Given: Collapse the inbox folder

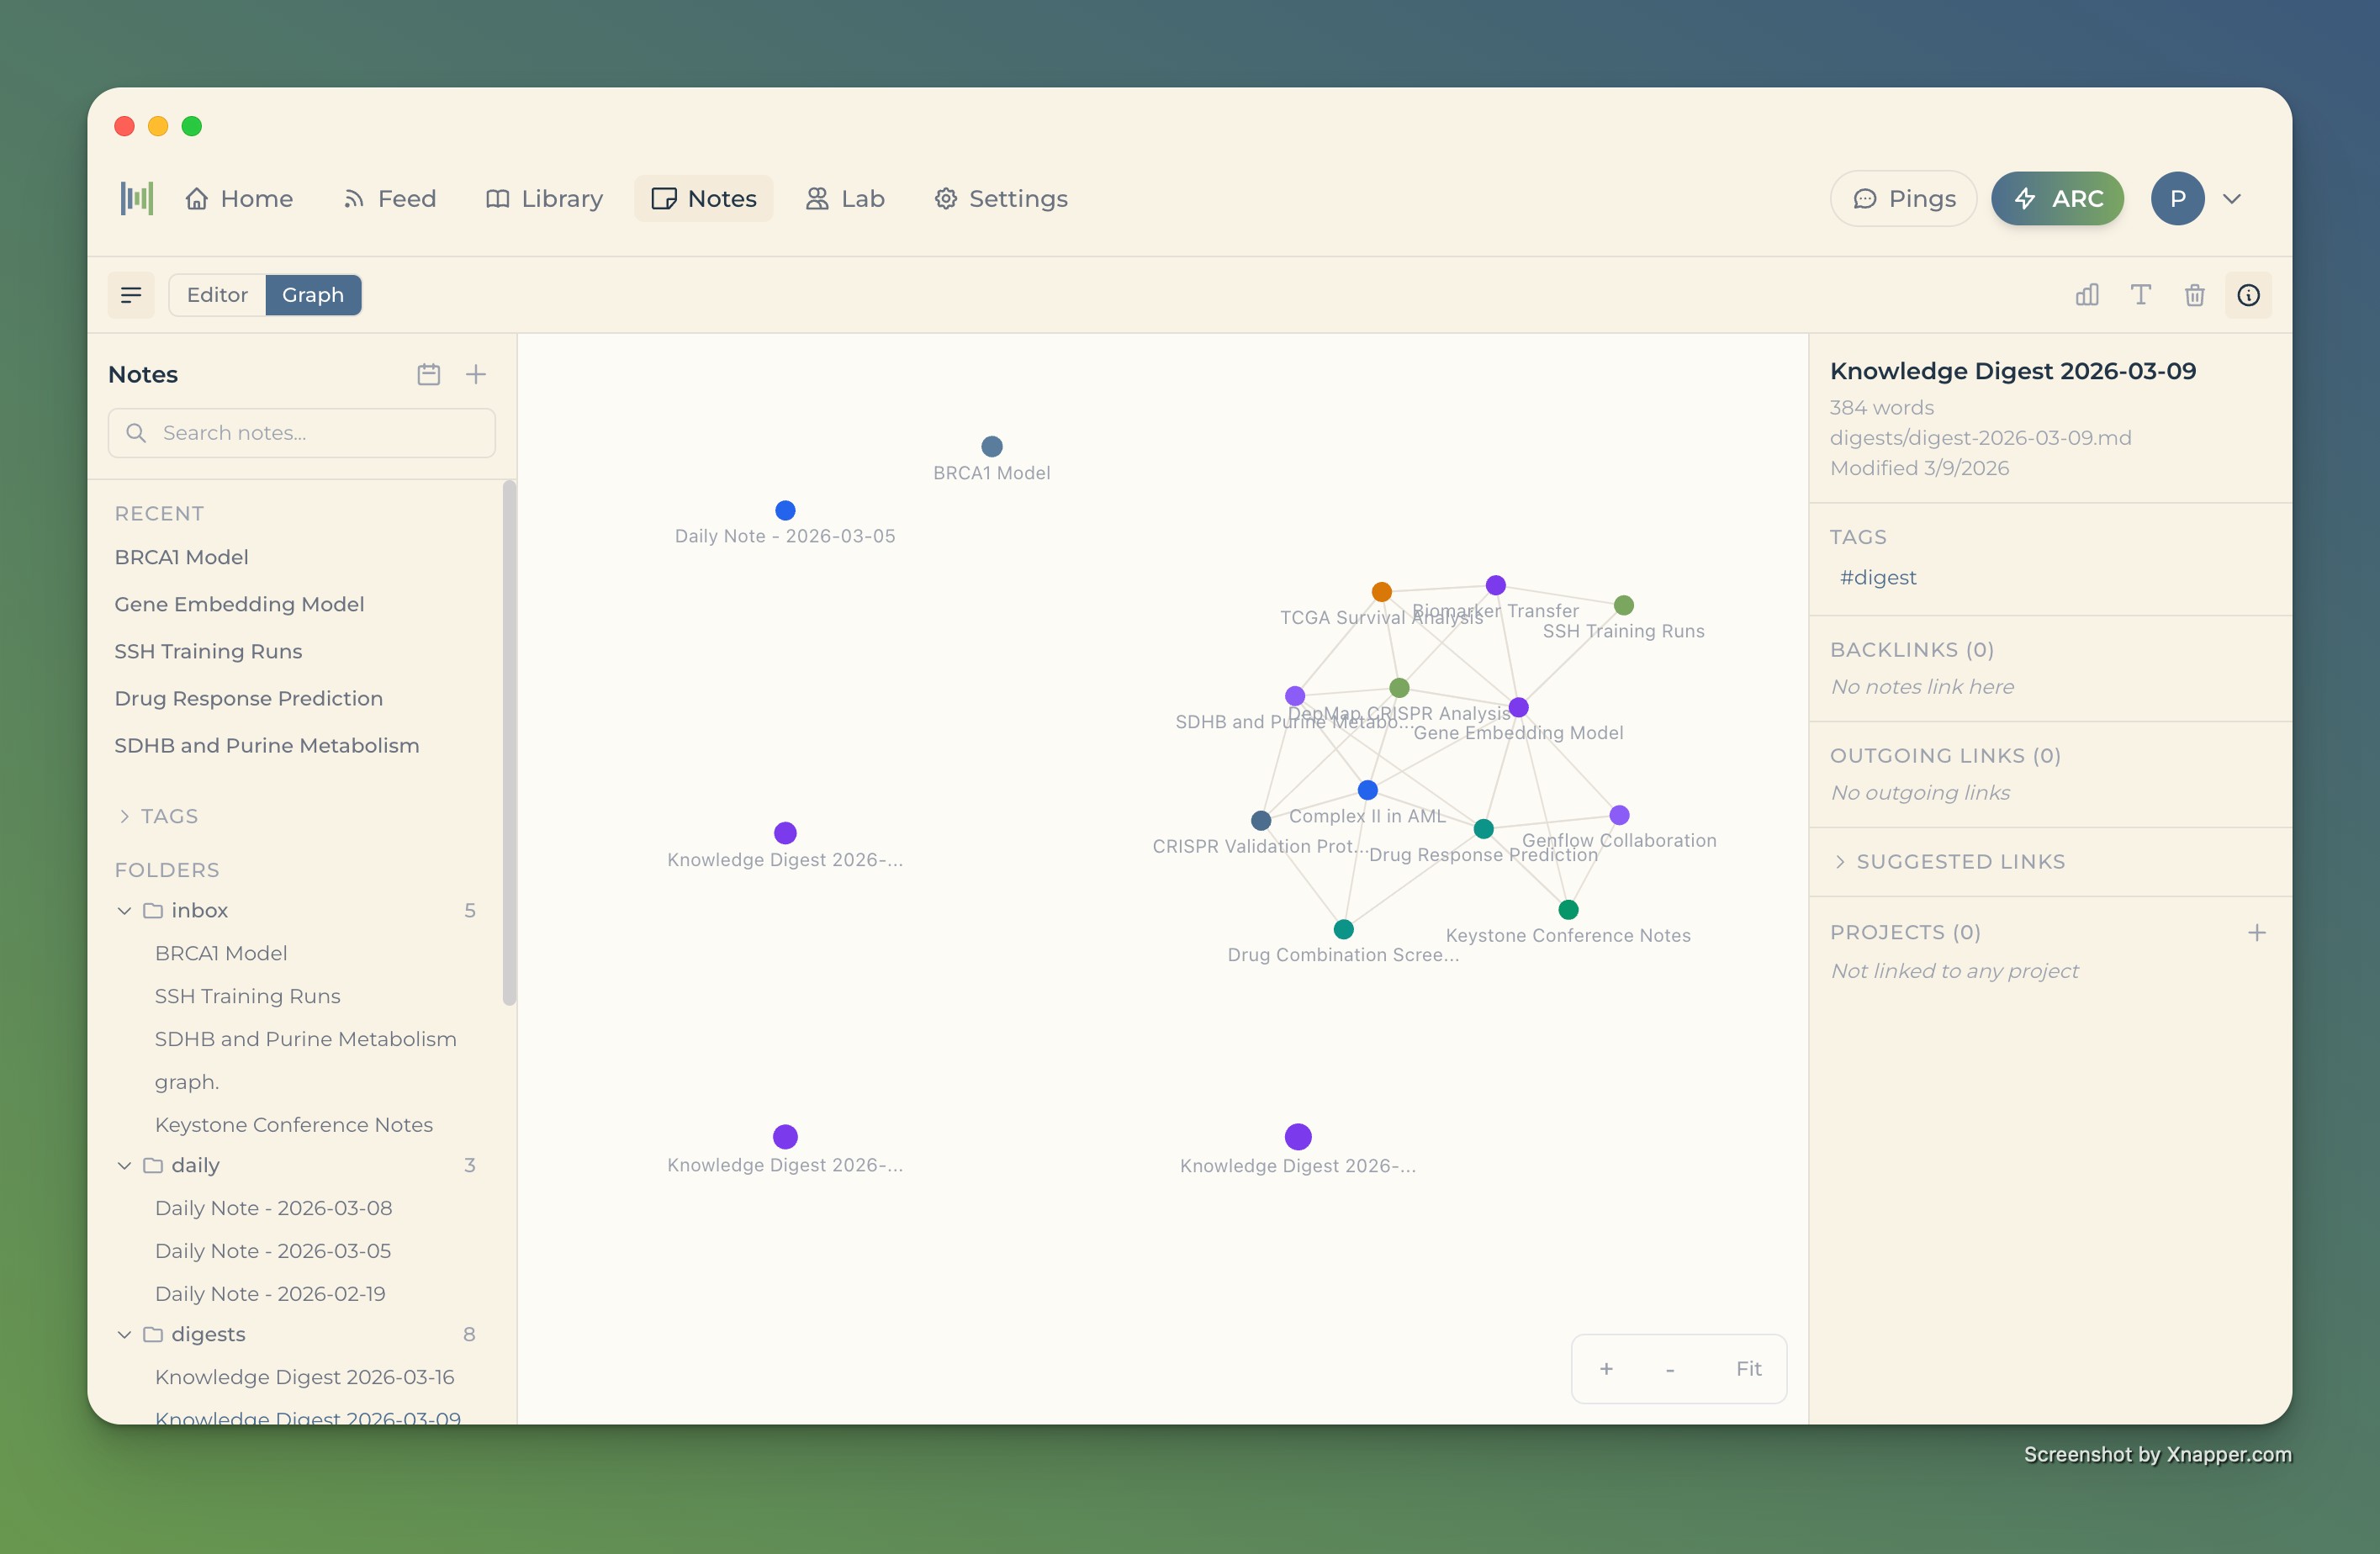Looking at the screenshot, I should pos(125,911).
